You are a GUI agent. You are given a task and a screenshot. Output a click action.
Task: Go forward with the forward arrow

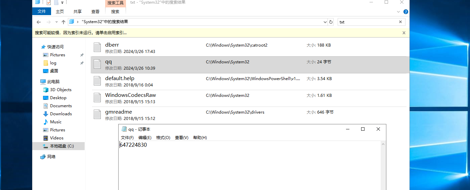tap(48, 22)
